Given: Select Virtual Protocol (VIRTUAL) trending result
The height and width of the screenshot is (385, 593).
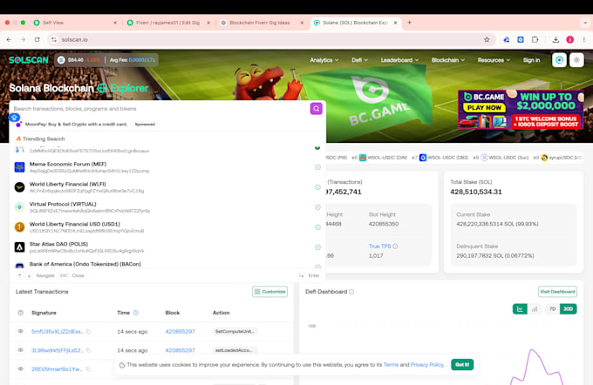Looking at the screenshot, I should 167,207.
